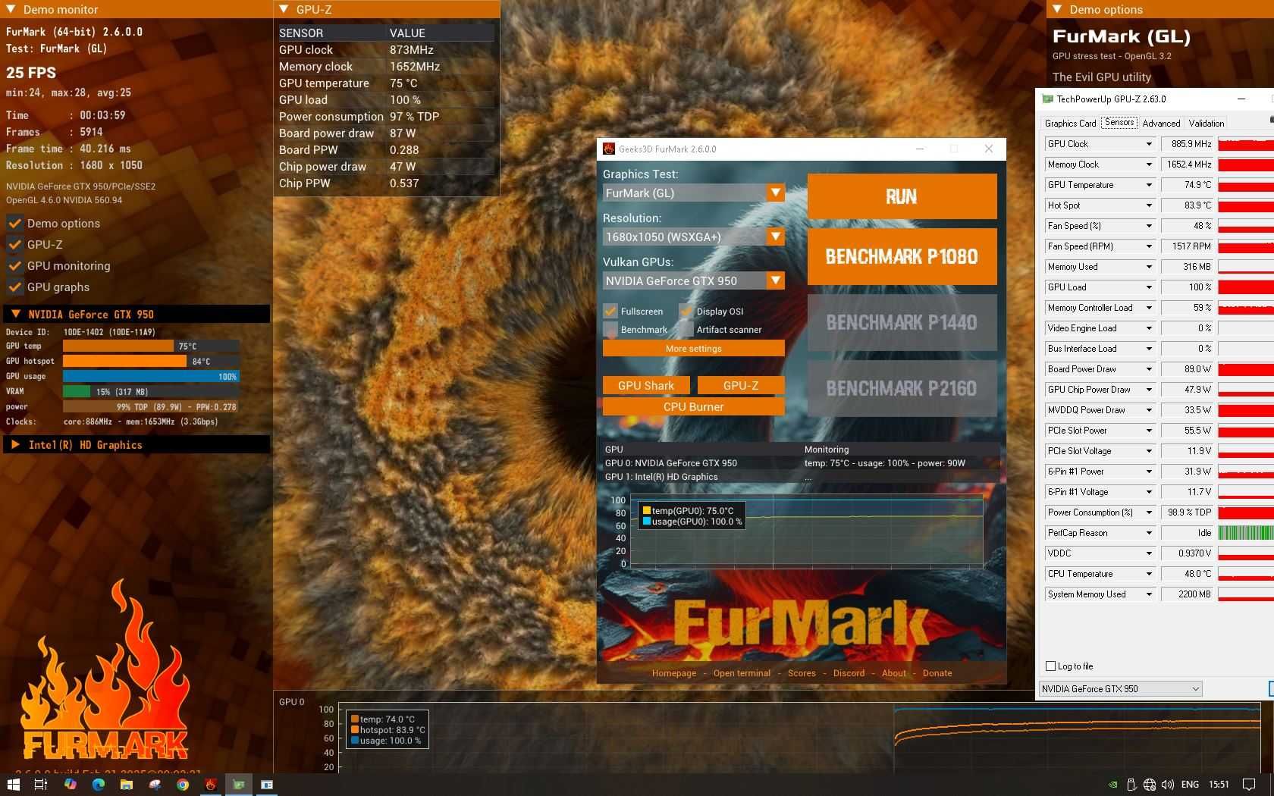Viewport: 1274px width, 796px height.
Task: Open Hot Spot sensor dropdown arrow
Action: coord(1148,205)
